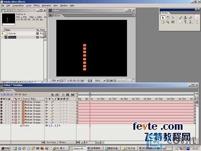Toggle transparency grid in viewer

pyautogui.click(x=111, y=81)
